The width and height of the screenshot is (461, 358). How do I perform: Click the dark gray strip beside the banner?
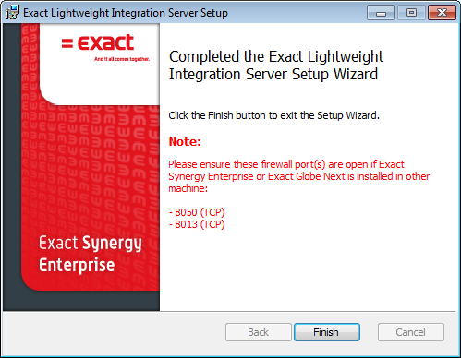(x=12, y=166)
